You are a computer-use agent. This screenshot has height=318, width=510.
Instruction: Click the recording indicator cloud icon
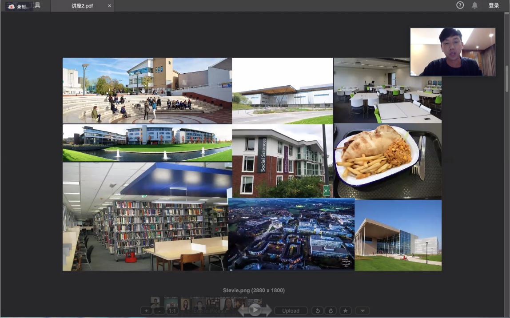click(12, 6)
